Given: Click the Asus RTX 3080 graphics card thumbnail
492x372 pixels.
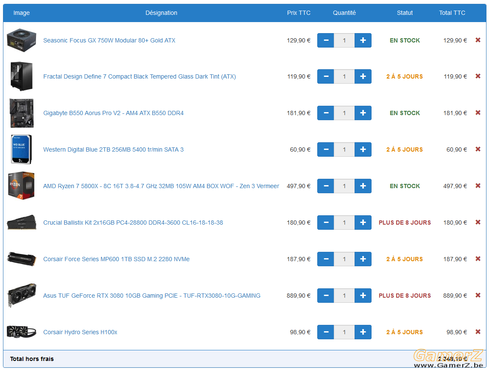Looking at the screenshot, I should tap(21, 295).
